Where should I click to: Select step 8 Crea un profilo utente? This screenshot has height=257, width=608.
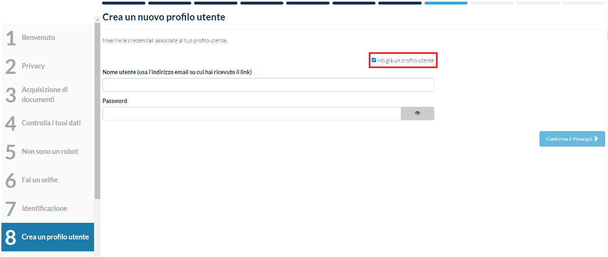(55, 237)
